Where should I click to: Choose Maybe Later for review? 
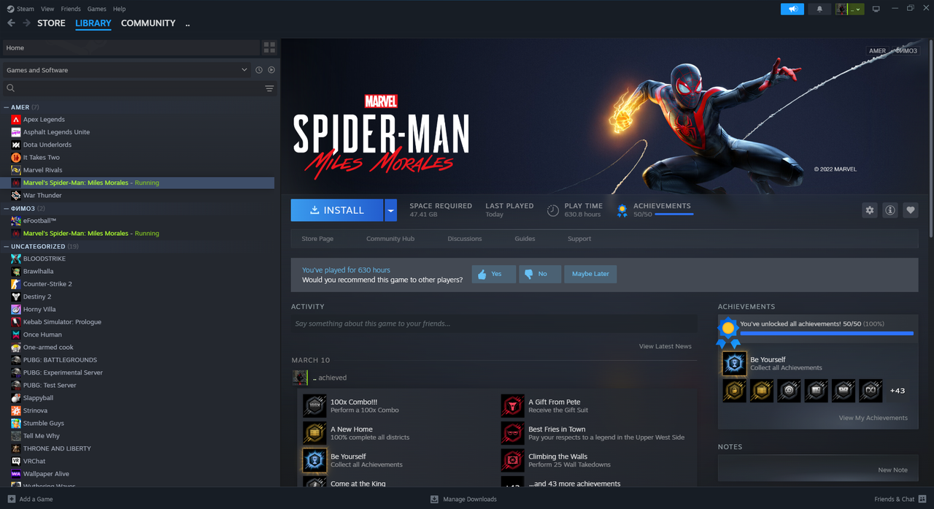590,274
